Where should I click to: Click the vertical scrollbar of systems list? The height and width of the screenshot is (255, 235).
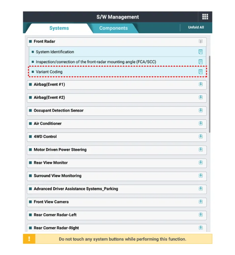210,94
